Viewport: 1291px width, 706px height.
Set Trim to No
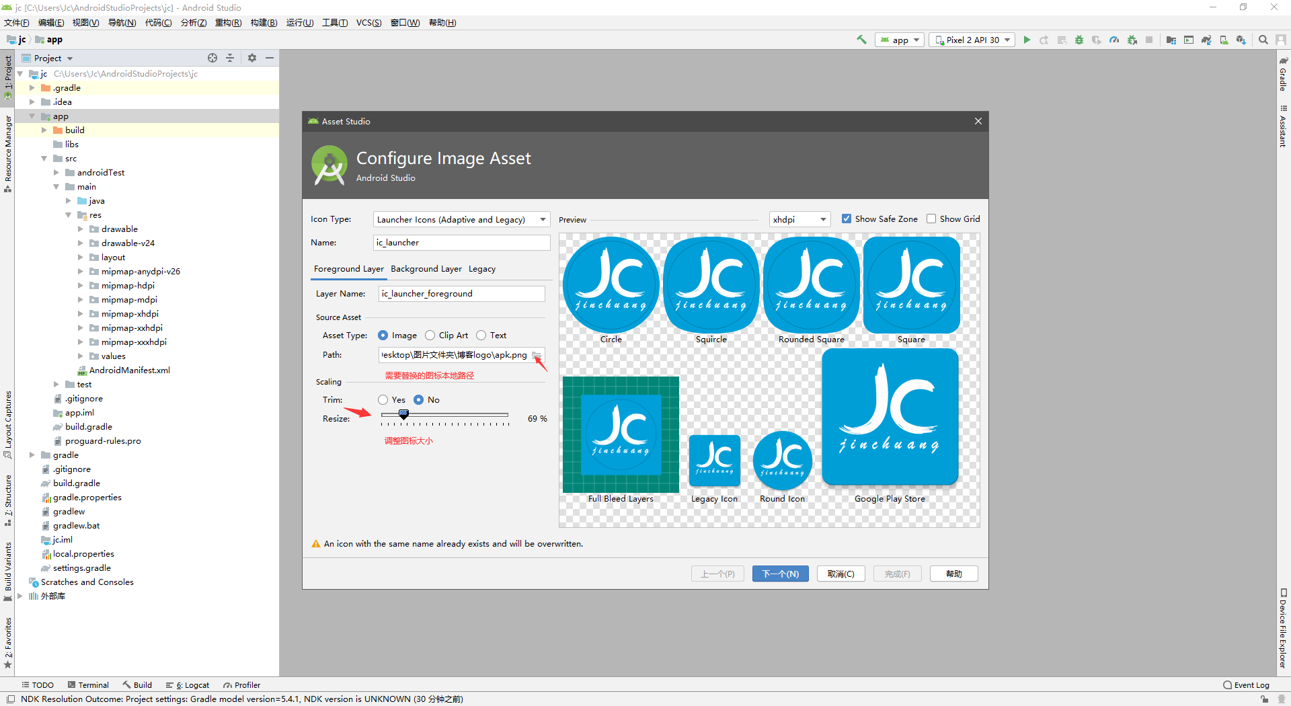[x=418, y=399]
